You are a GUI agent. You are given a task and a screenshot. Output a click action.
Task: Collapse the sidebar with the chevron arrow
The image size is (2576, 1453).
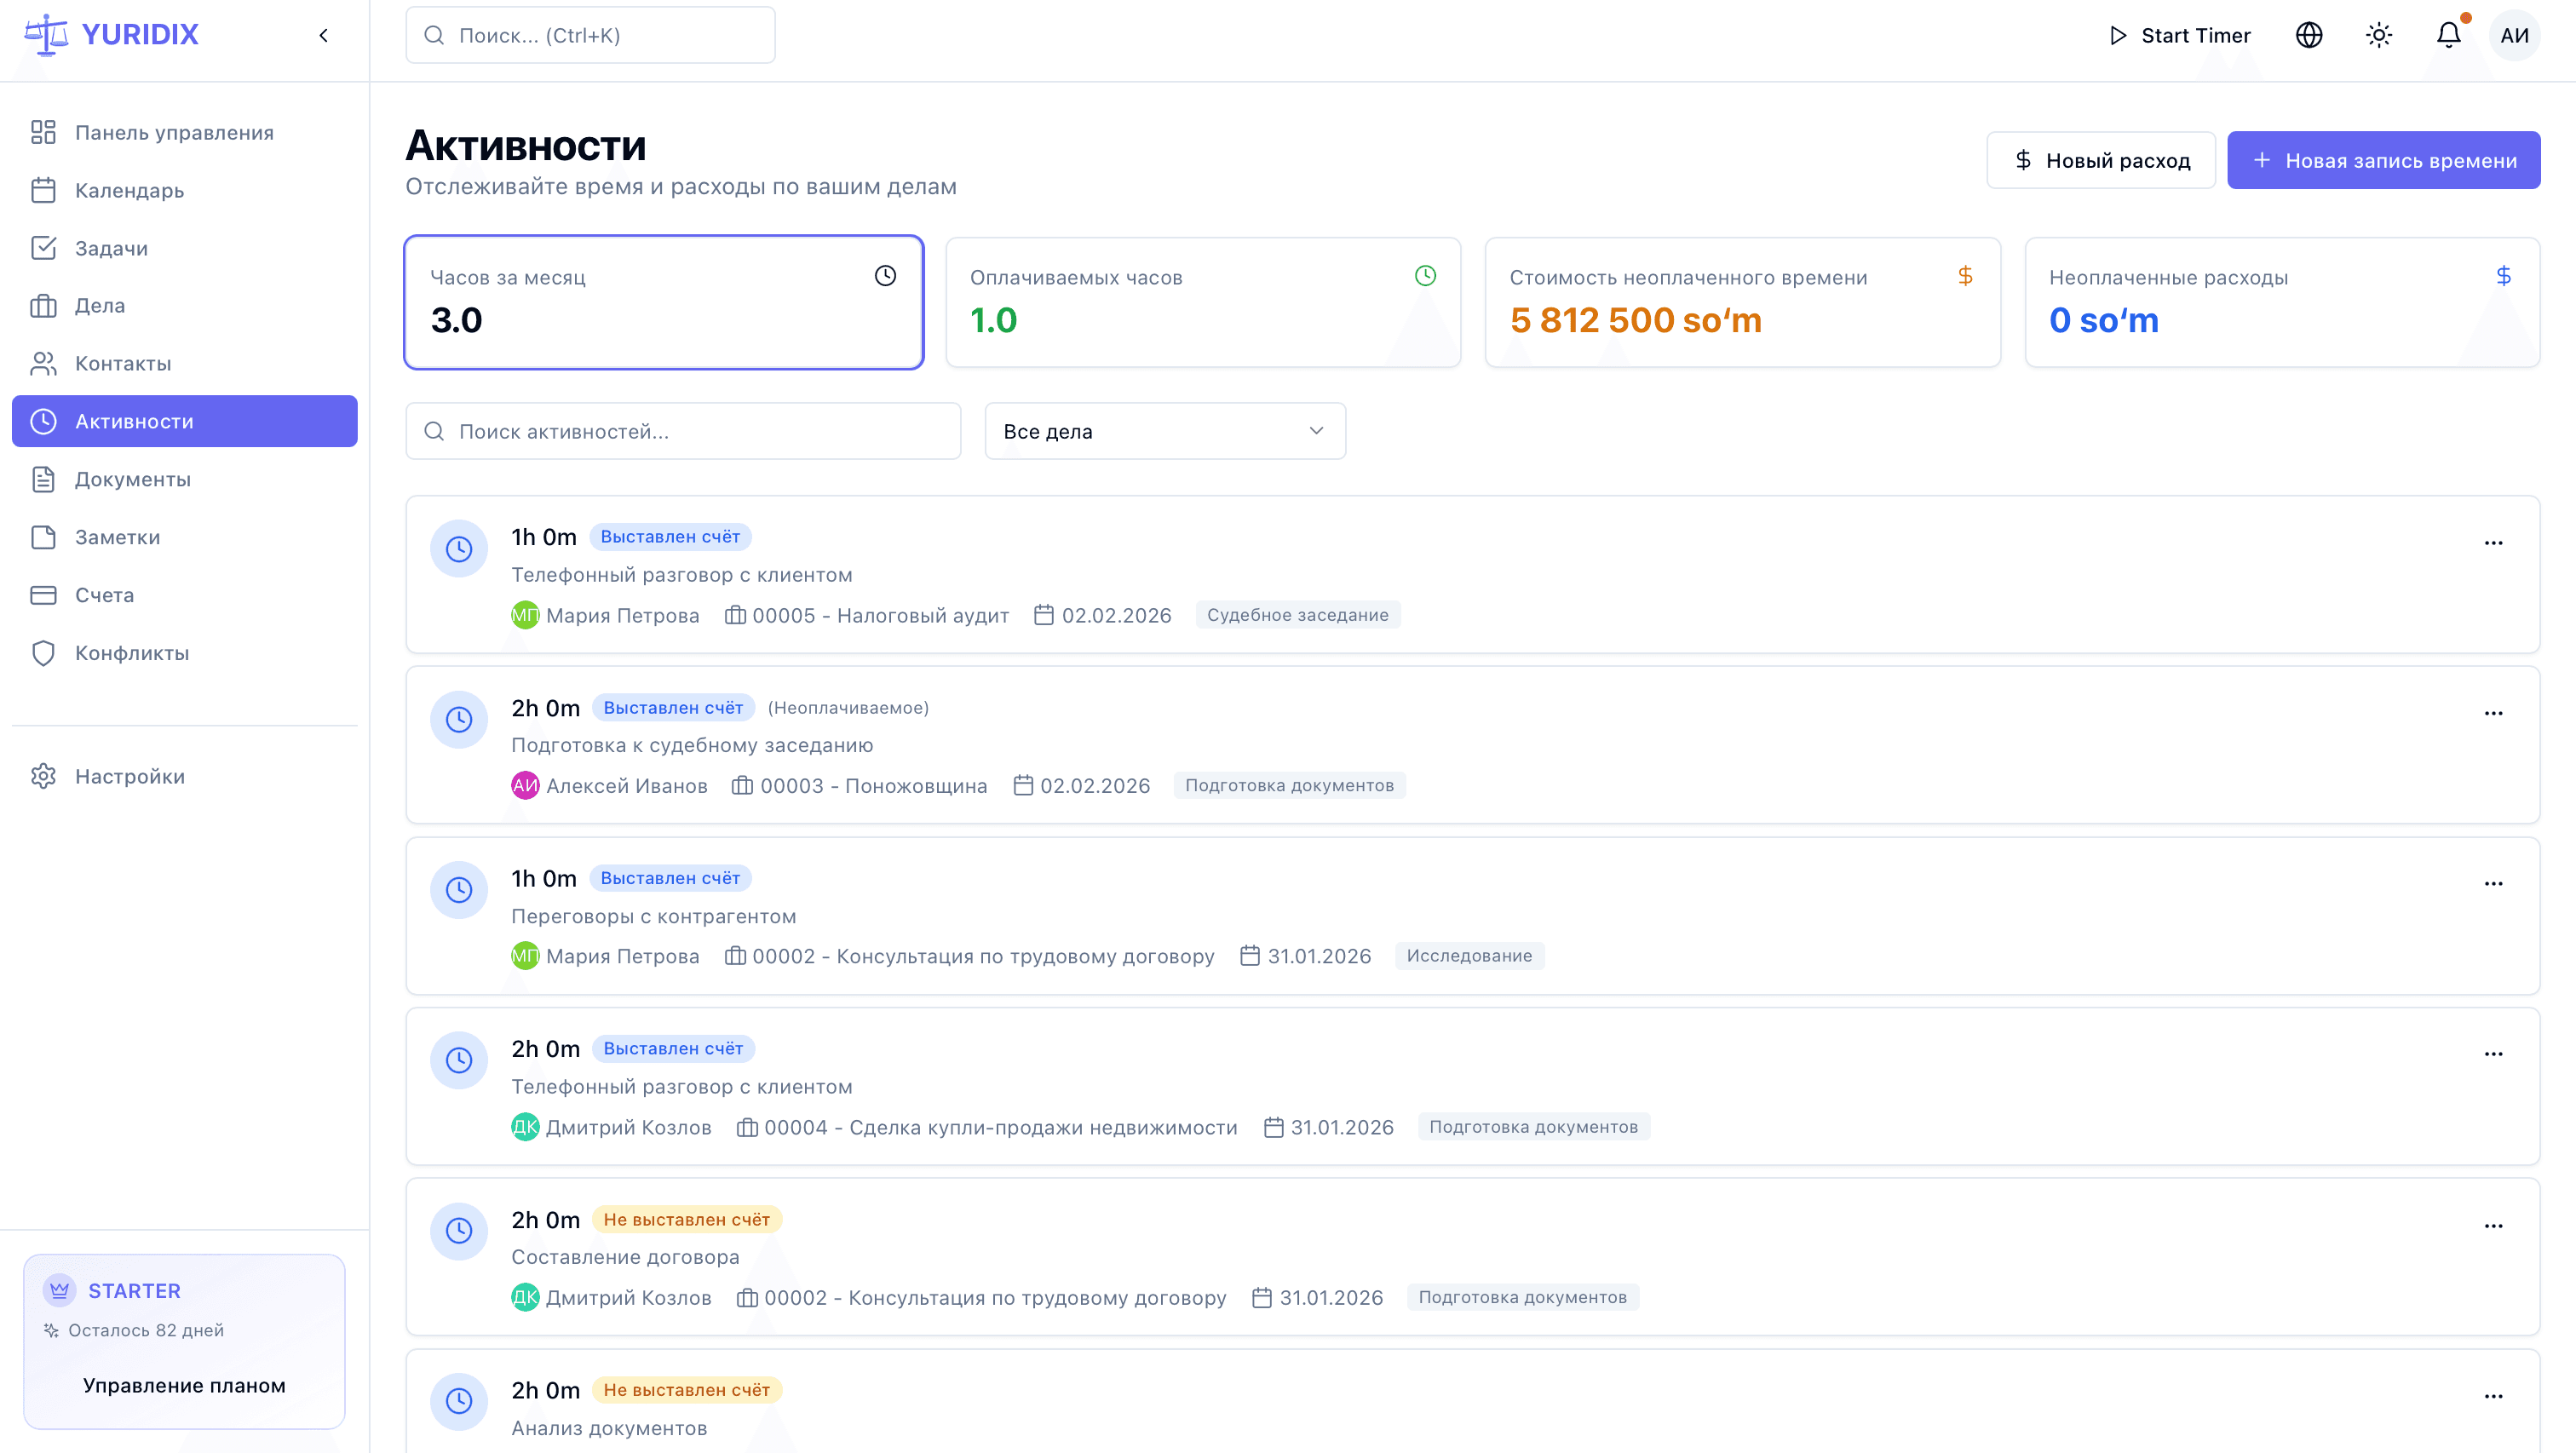tap(323, 36)
